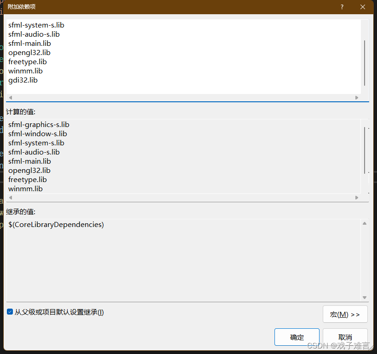Click left scroll arrow of 计算的值 box
Screen dimensions: 377x354
click(10, 198)
